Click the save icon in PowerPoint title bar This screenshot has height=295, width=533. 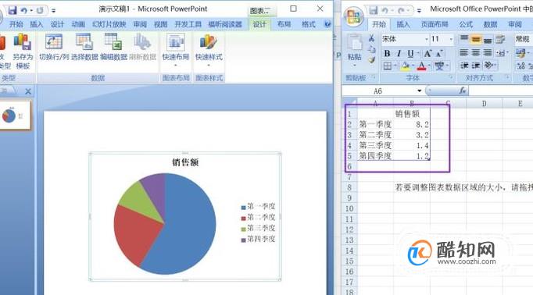click(13, 10)
